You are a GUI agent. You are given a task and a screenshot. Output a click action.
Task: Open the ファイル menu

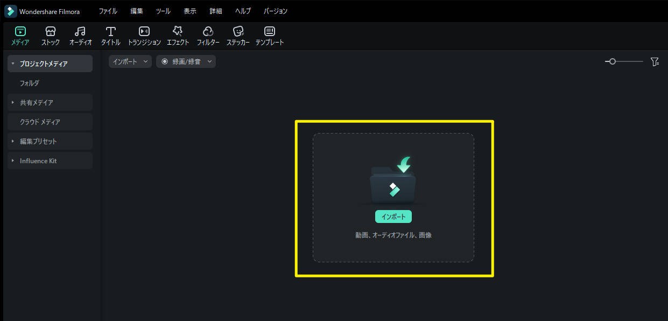tap(108, 10)
